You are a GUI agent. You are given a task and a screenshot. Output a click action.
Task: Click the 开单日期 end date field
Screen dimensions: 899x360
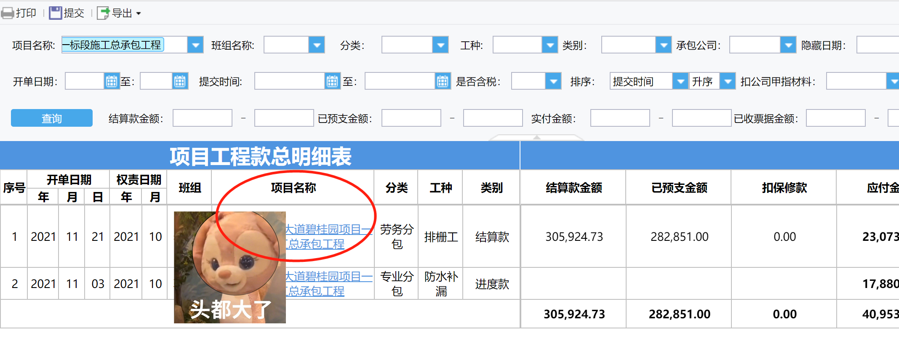(x=156, y=81)
